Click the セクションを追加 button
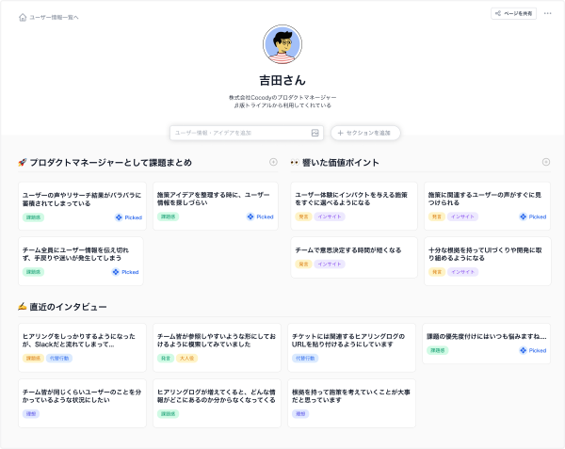Image resolution: width=565 pixels, height=449 pixels. pyautogui.click(x=365, y=133)
